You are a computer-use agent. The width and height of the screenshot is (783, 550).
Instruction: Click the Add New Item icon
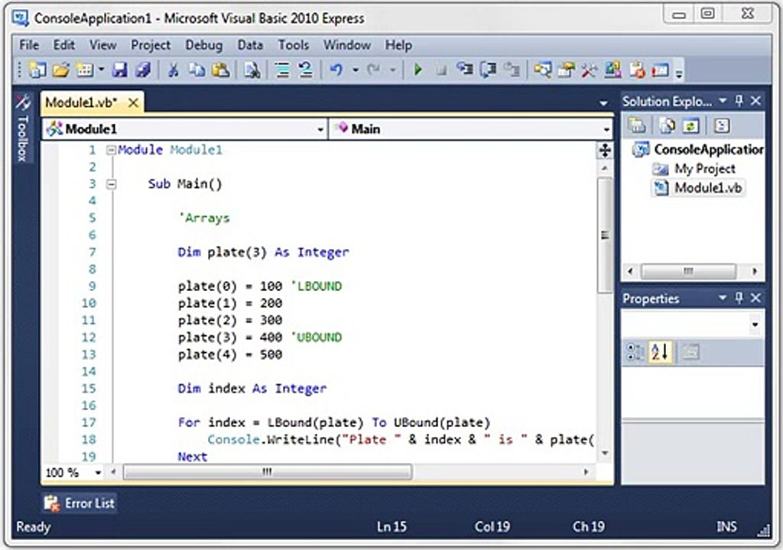click(84, 70)
